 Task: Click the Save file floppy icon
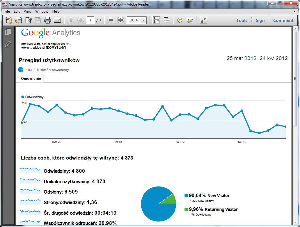pos(38,20)
